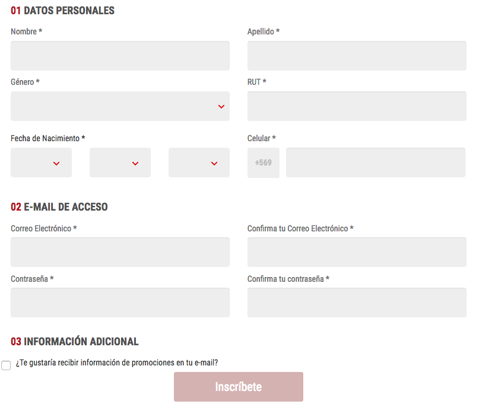Image resolution: width=495 pixels, height=404 pixels.
Task: Click the last birth date chevron arrow
Action: [x=214, y=164]
